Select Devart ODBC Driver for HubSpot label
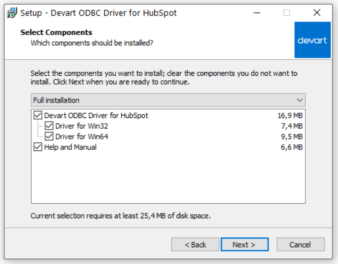The image size is (338, 264). pos(96,116)
